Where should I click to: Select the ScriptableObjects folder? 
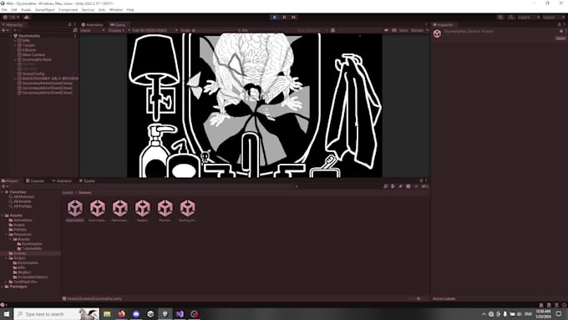coord(33,277)
